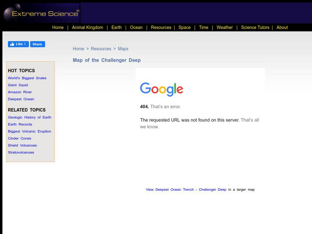Open the Stratovolcanoes link
312x234 pixels.
[x=21, y=152]
